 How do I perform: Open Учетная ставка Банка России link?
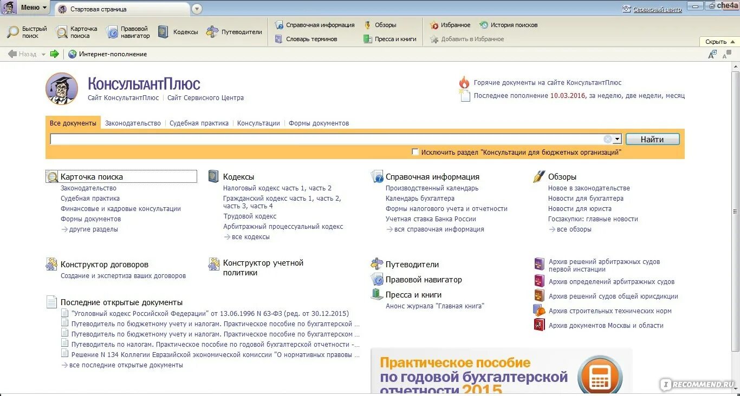pos(431,219)
